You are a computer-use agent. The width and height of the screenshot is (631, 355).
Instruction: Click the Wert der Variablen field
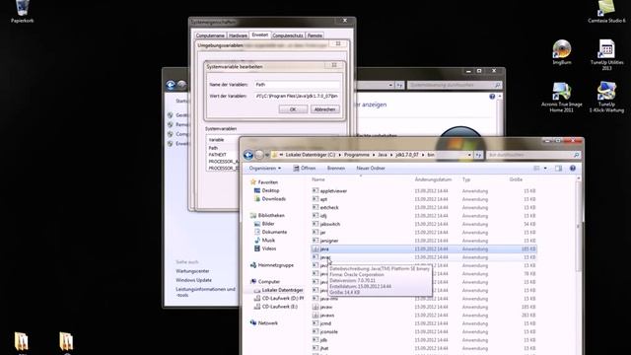[297, 97]
